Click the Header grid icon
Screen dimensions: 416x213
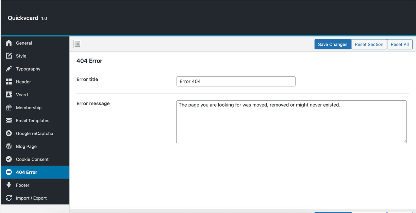9,82
